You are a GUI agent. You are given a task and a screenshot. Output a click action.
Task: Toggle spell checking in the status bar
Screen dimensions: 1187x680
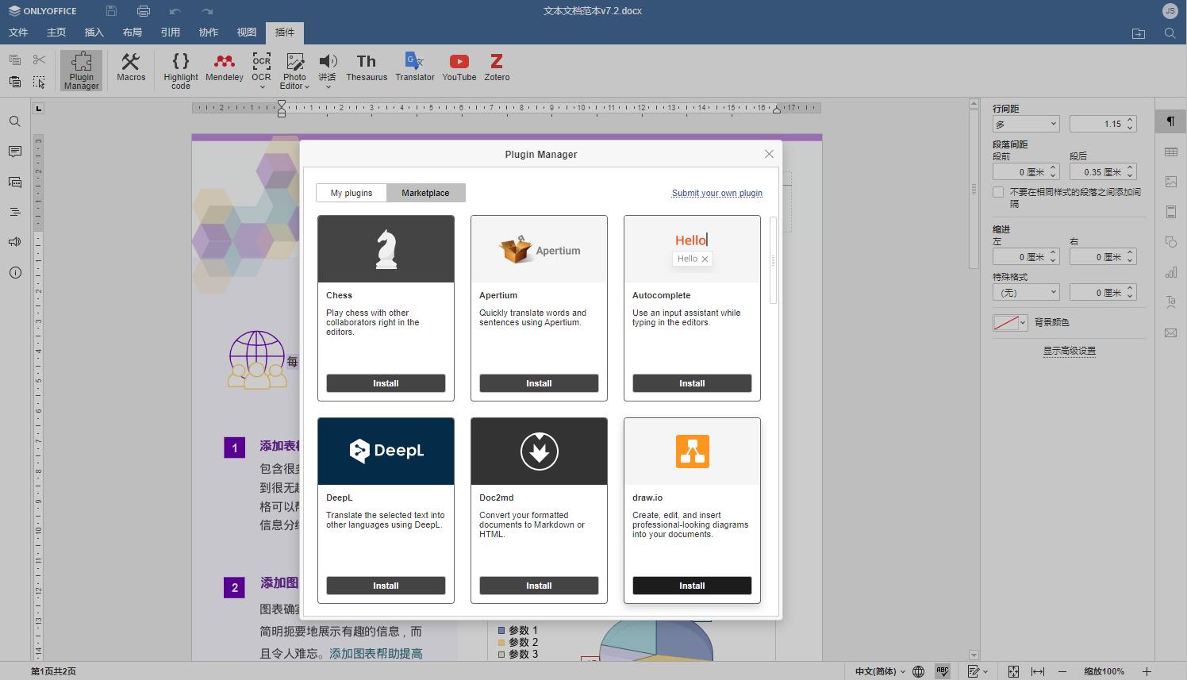(942, 670)
